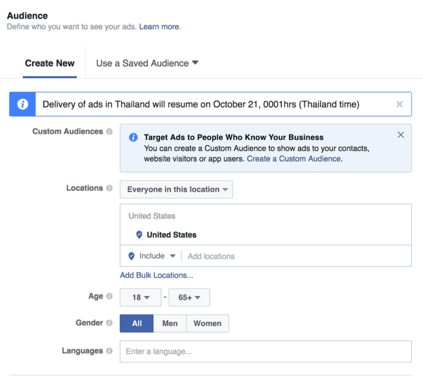Click Create a Custom Audience link

pyautogui.click(x=293, y=159)
